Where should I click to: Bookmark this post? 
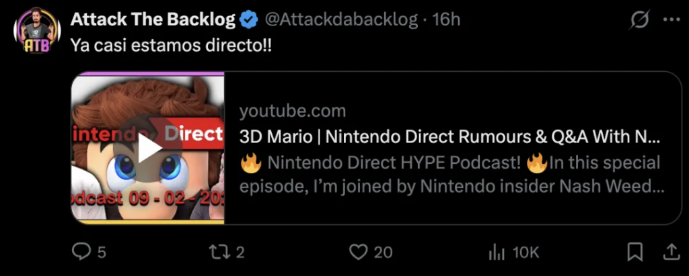click(634, 252)
